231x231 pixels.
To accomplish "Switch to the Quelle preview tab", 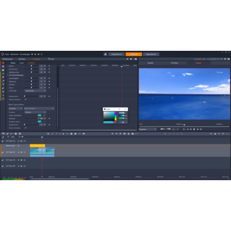I will (150, 63).
